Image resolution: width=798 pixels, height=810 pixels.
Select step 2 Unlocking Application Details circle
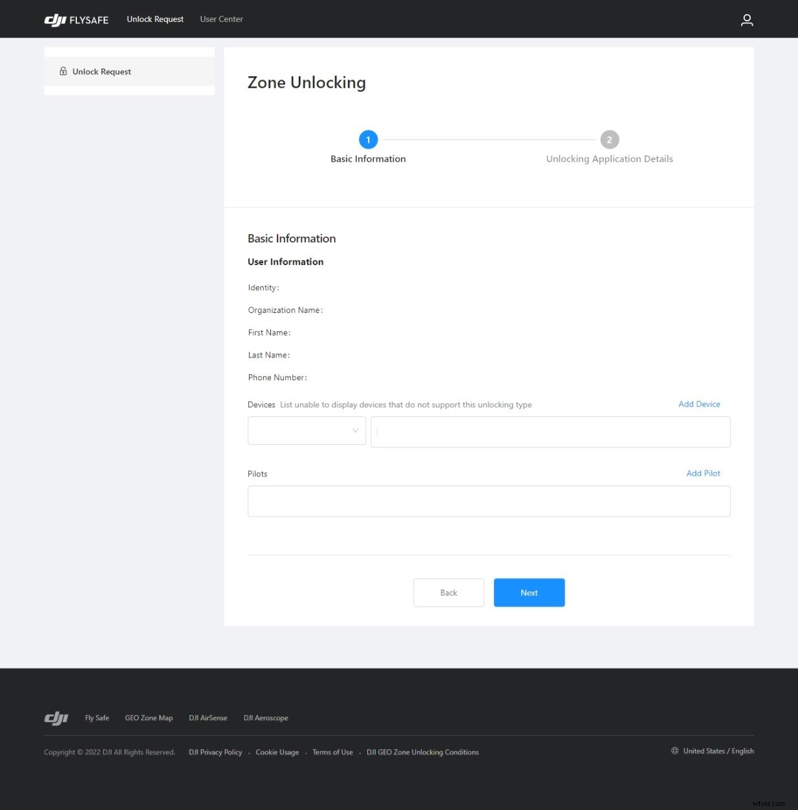coord(609,139)
